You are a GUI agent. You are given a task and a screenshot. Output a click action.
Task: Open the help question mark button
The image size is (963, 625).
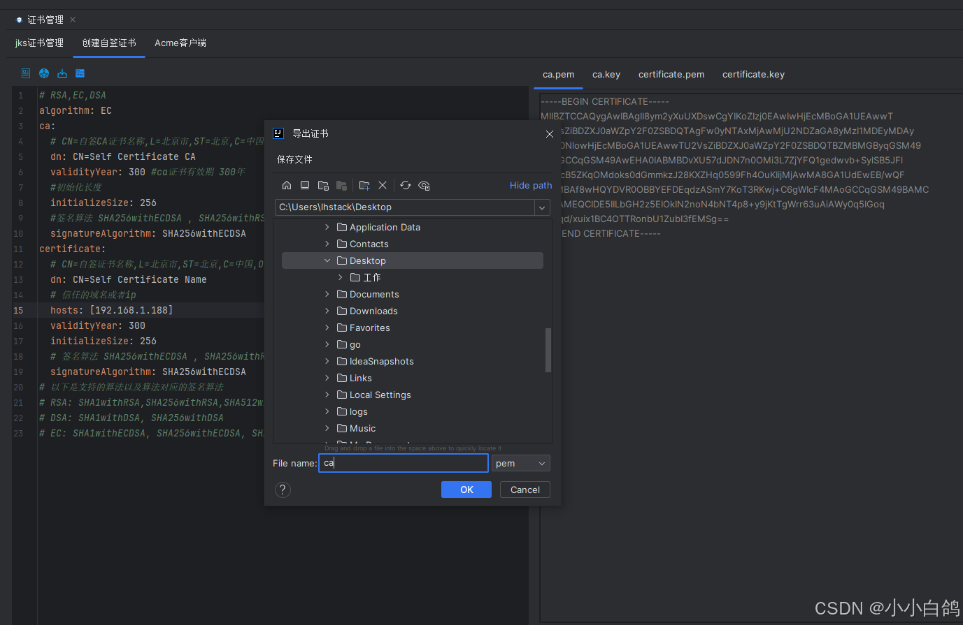[x=283, y=490]
